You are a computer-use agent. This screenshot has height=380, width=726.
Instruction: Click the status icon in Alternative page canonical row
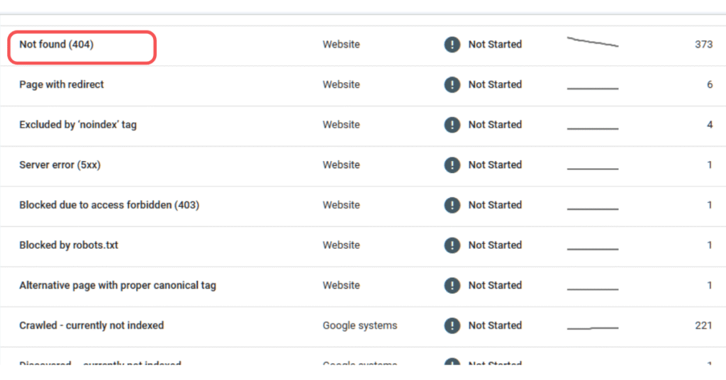coord(452,286)
